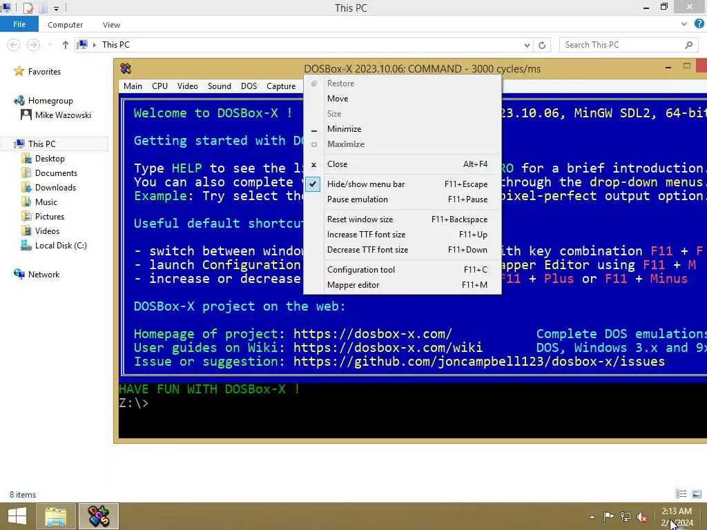Select Reset window size menu entry
707x530 pixels.
tap(403, 219)
